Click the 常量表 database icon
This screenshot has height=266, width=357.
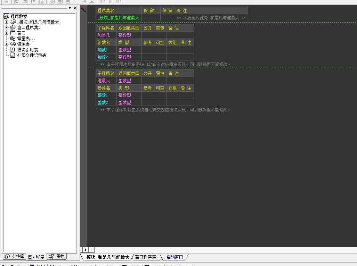13,39
